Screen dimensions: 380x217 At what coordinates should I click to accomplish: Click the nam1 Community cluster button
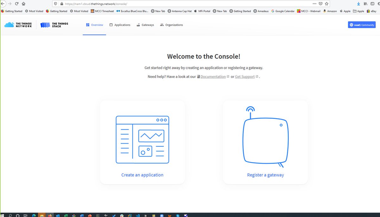coord(362,25)
